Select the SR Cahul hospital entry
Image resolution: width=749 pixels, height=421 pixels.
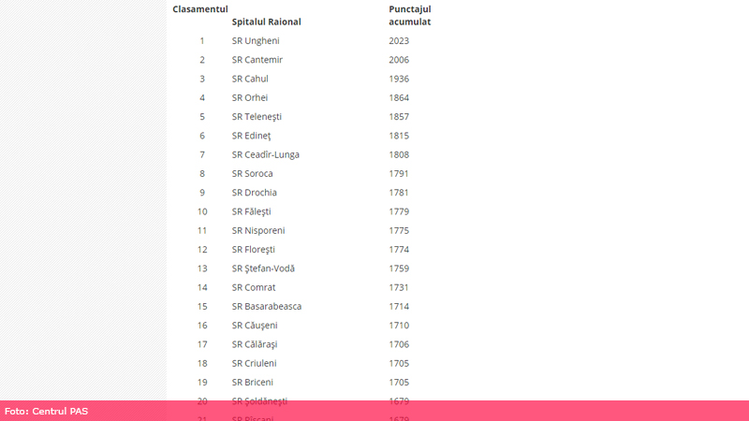click(x=250, y=79)
